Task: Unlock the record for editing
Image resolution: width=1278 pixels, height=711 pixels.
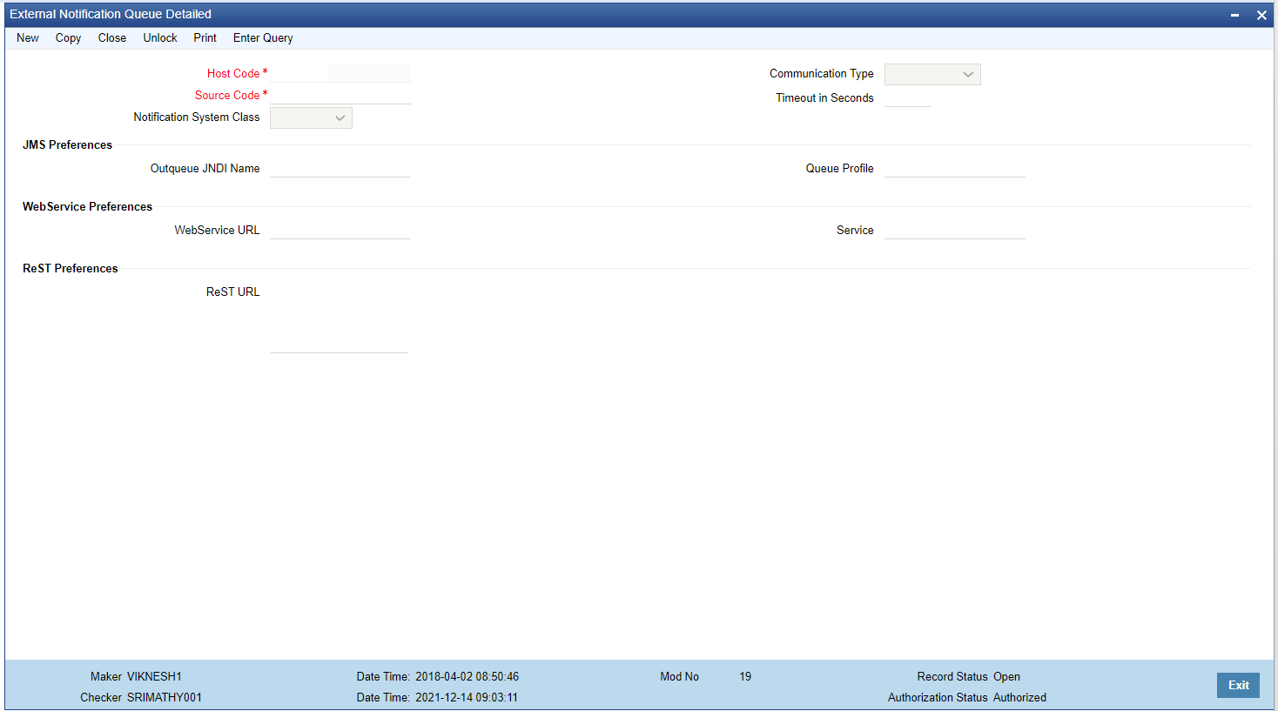Action: [x=160, y=38]
